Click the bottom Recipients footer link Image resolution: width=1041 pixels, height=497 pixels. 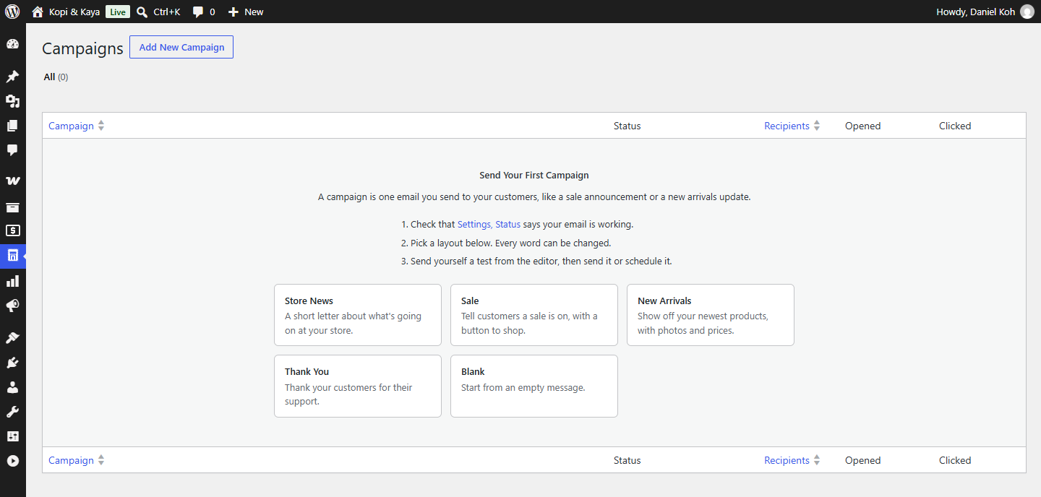pos(787,460)
